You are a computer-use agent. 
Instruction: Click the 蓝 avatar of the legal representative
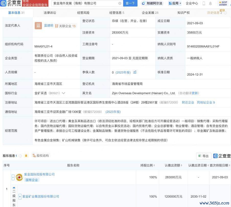click(38, 26)
